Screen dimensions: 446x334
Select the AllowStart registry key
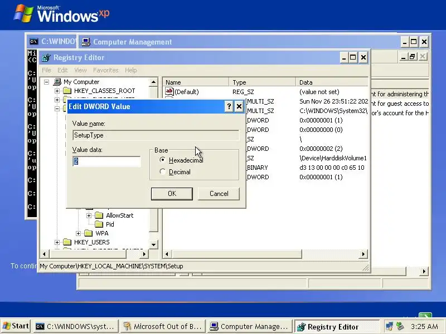(x=119, y=215)
